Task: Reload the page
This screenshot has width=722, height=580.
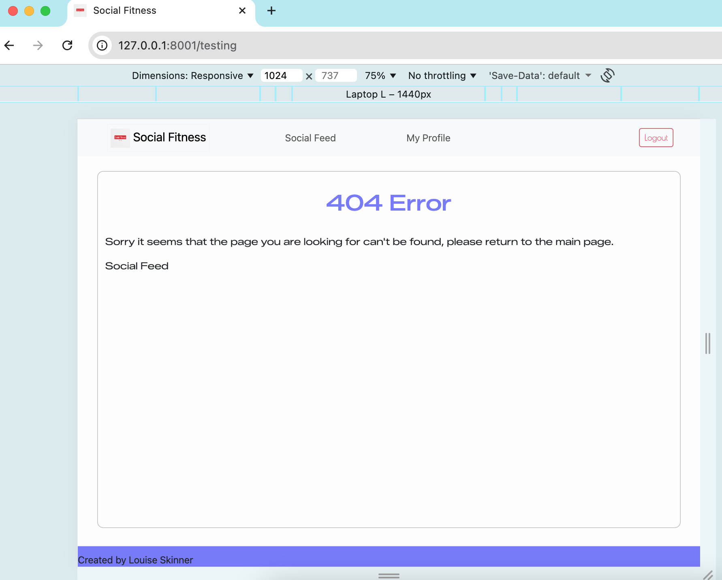Action: click(x=68, y=45)
